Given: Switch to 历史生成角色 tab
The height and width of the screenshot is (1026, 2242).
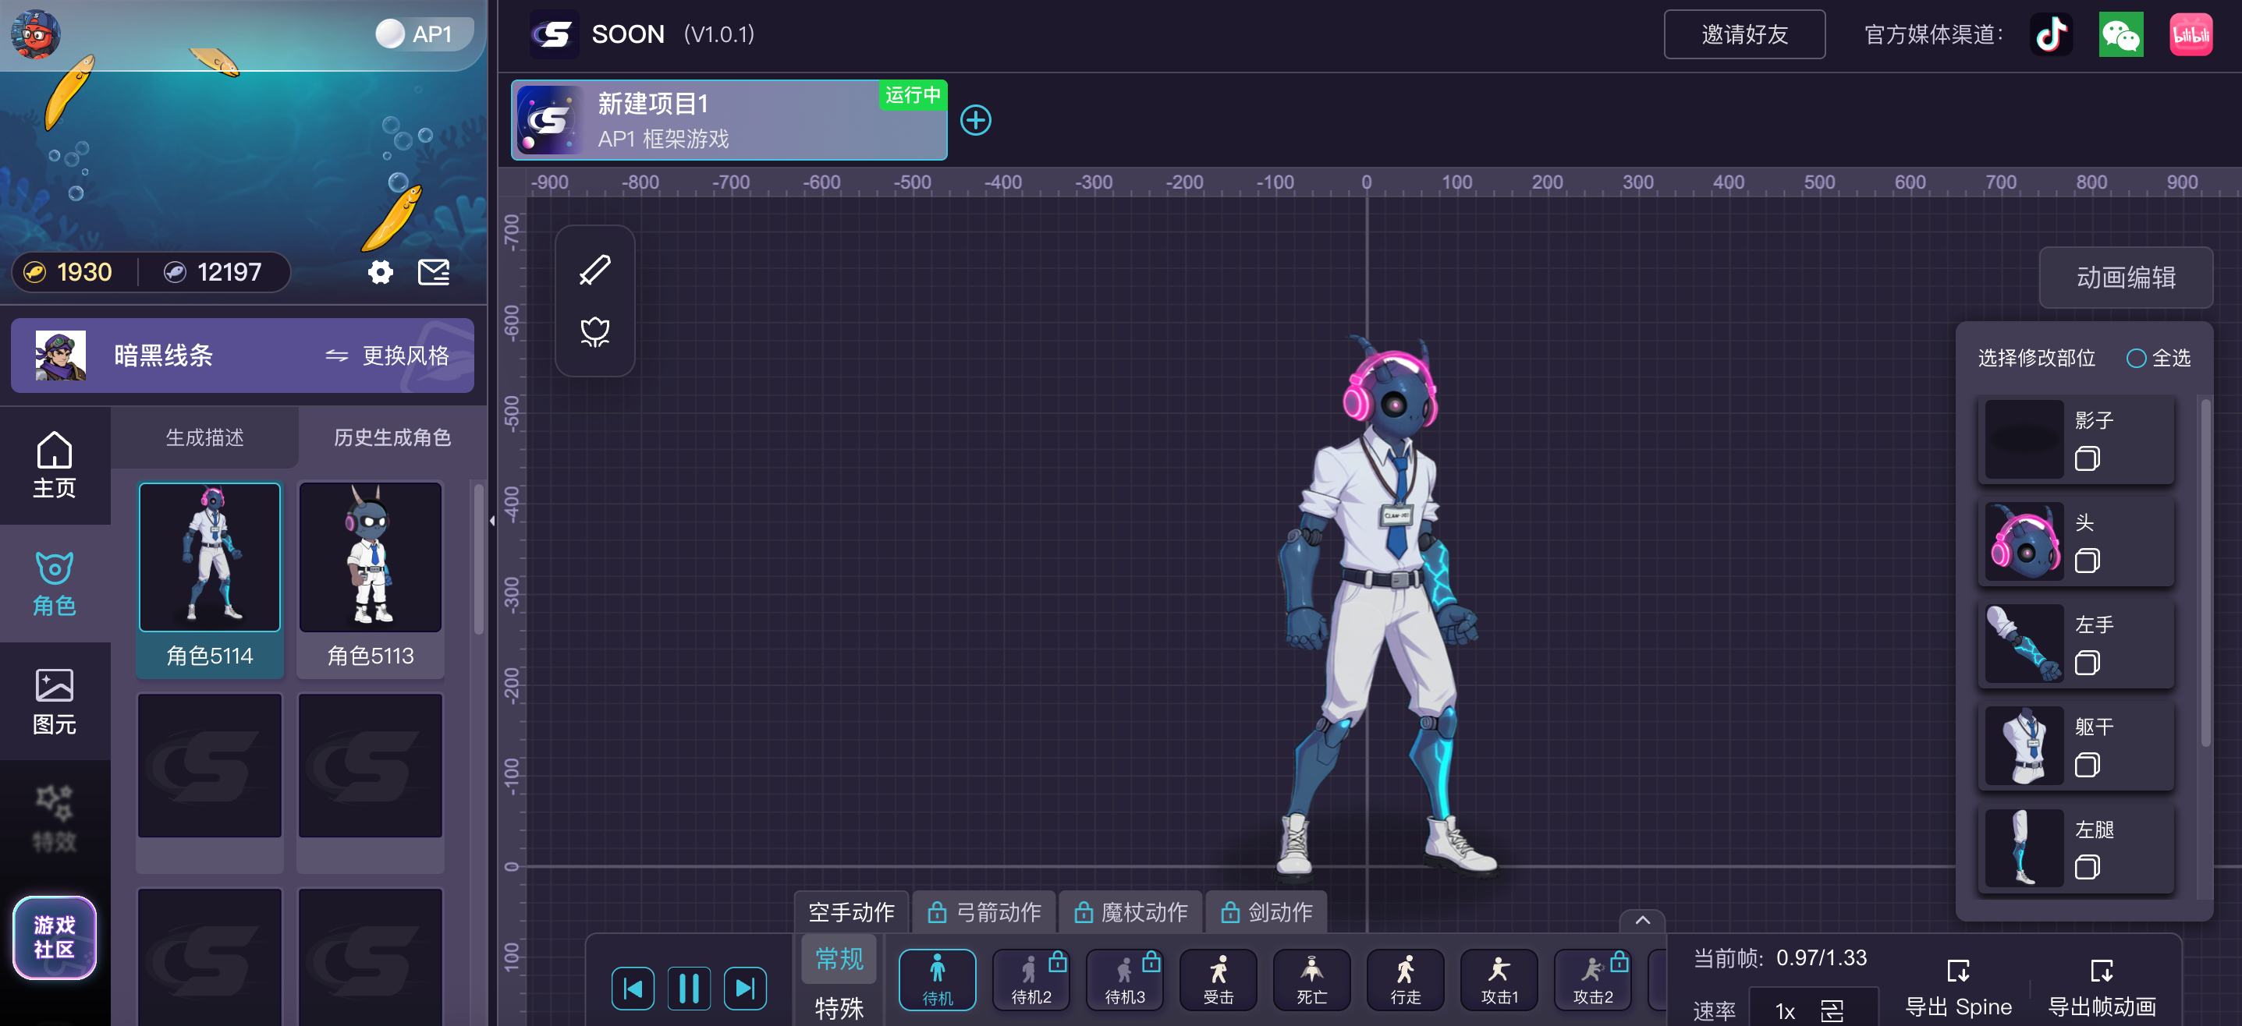Looking at the screenshot, I should coord(392,437).
